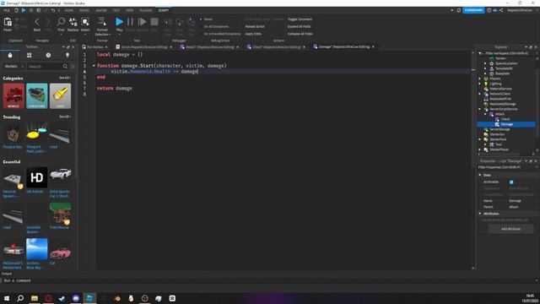Select the On All Exceptions option
This screenshot has height=304, width=540.
click(216, 26)
